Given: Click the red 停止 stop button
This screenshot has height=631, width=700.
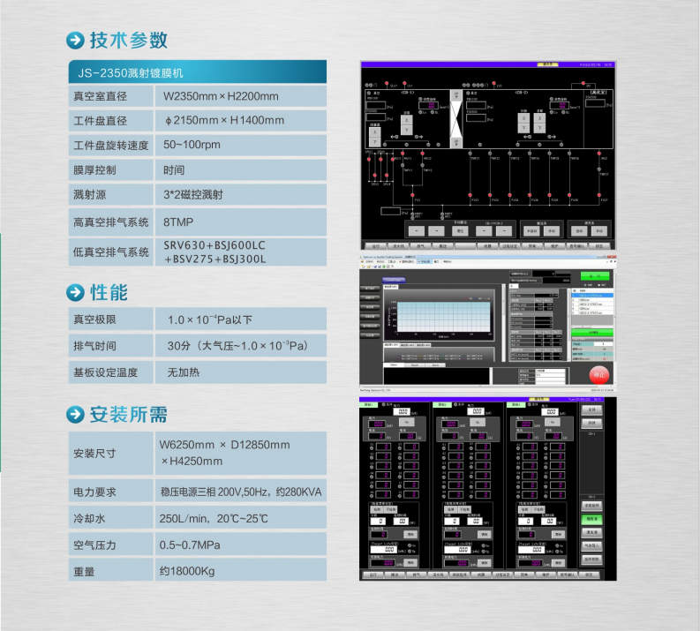Looking at the screenshot, I should [x=598, y=375].
